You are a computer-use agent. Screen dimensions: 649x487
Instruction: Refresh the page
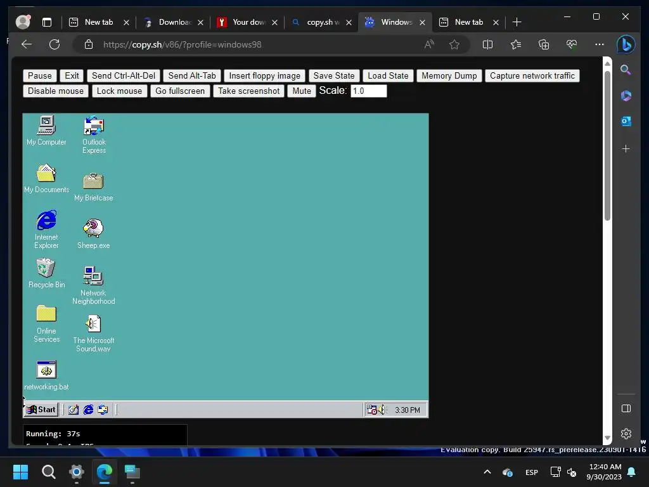click(x=55, y=44)
